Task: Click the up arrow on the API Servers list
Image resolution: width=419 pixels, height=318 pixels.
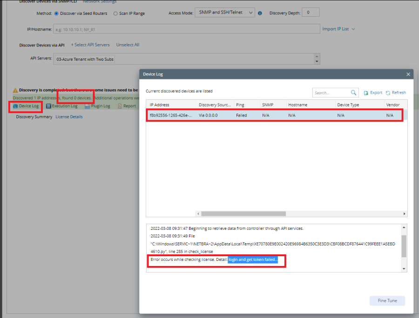Action: [x=317, y=56]
